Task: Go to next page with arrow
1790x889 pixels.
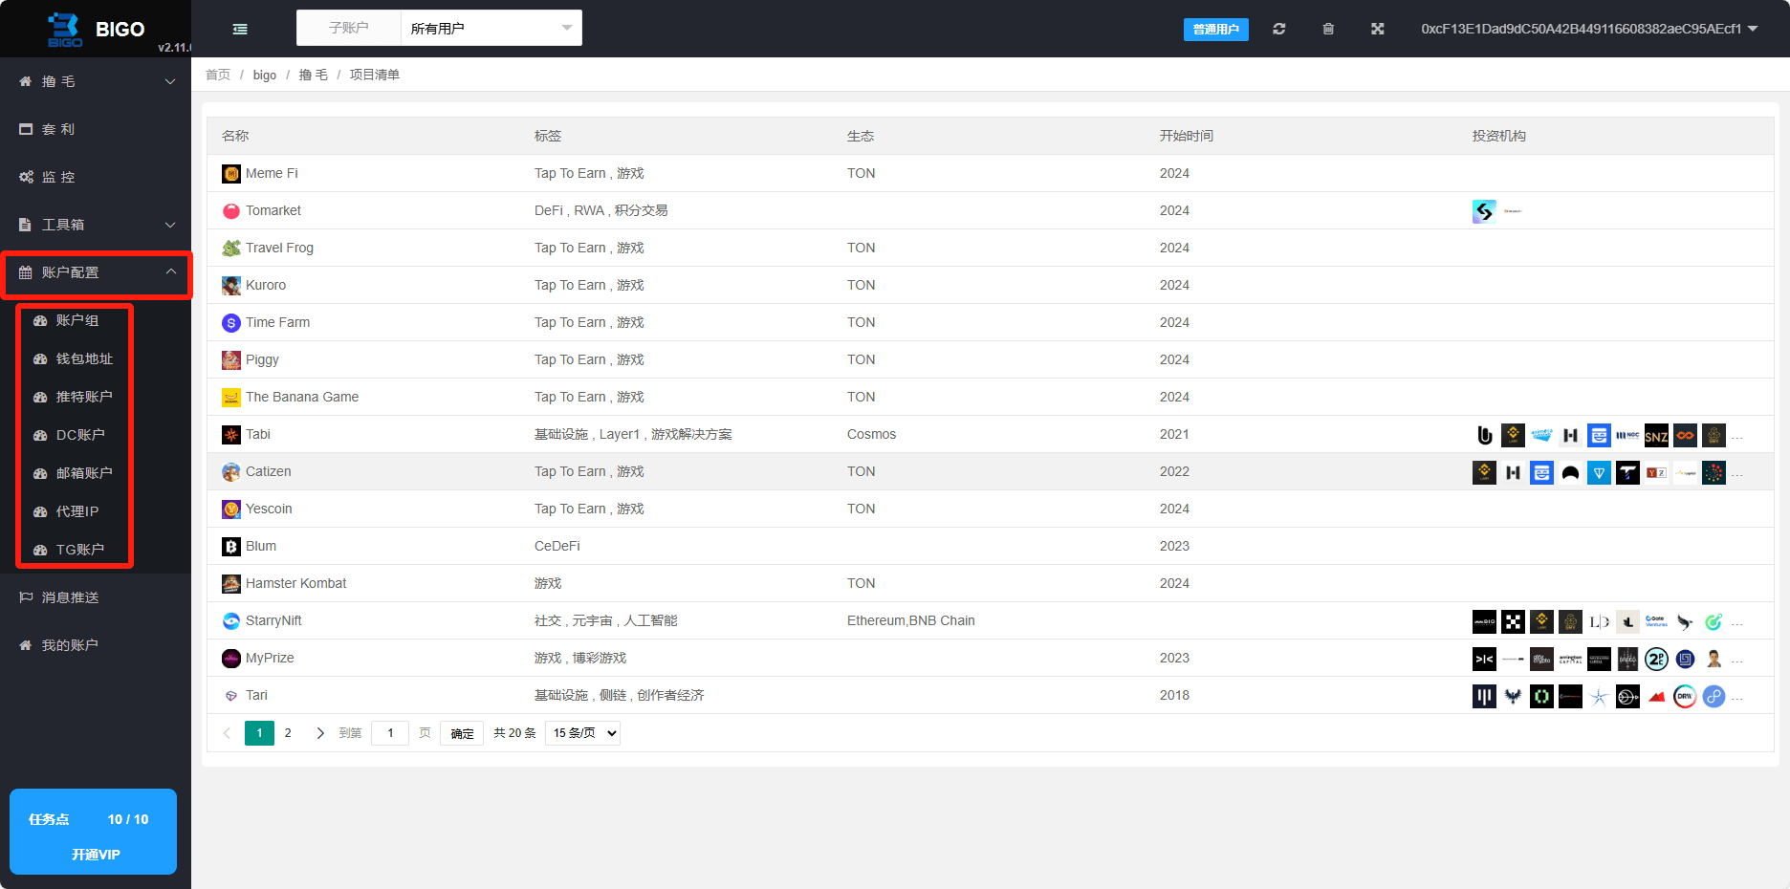Action: [x=320, y=733]
